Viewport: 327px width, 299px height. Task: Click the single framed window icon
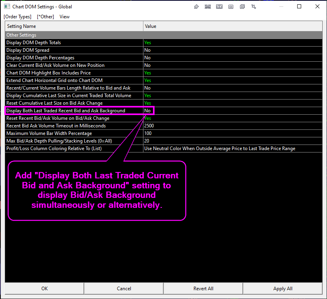pos(231,7)
